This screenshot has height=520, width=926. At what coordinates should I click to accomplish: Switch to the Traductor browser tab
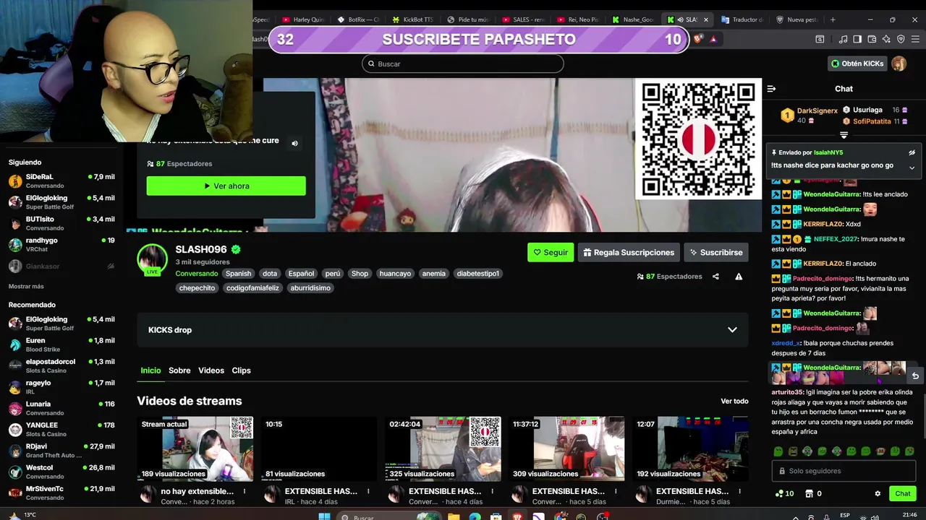pos(742,19)
